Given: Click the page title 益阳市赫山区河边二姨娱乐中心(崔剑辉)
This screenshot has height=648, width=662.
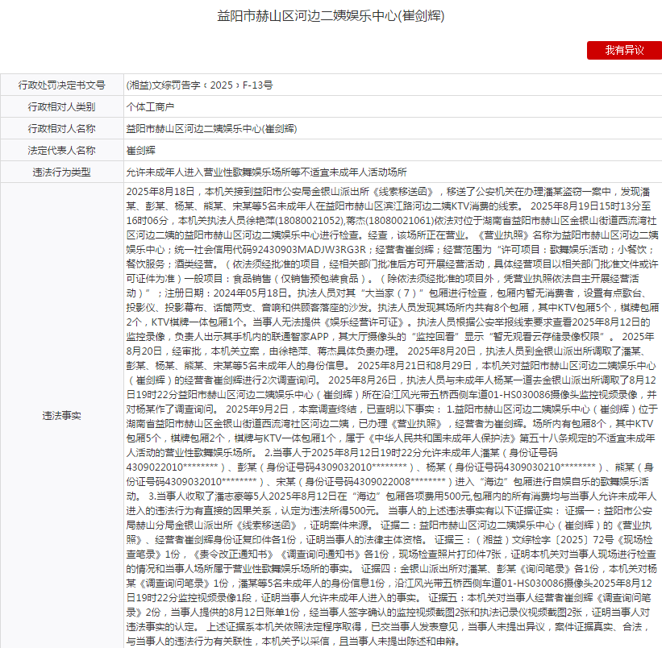Looking at the screenshot, I should tap(331, 15).
